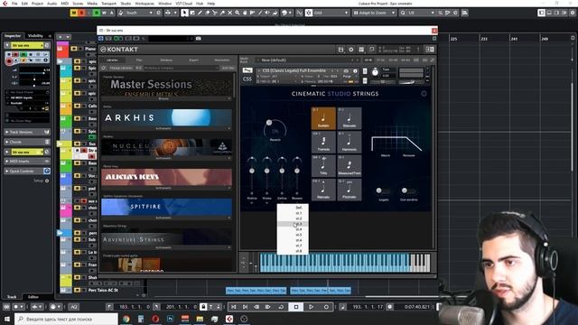Expand the Chords inspector section
This screenshot has height=325, width=578.
[x=27, y=142]
